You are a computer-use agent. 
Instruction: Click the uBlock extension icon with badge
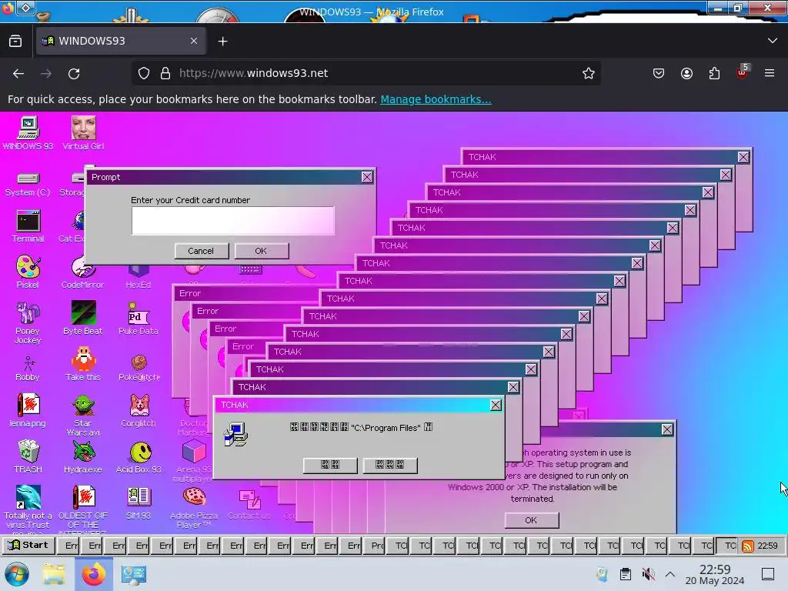(743, 72)
